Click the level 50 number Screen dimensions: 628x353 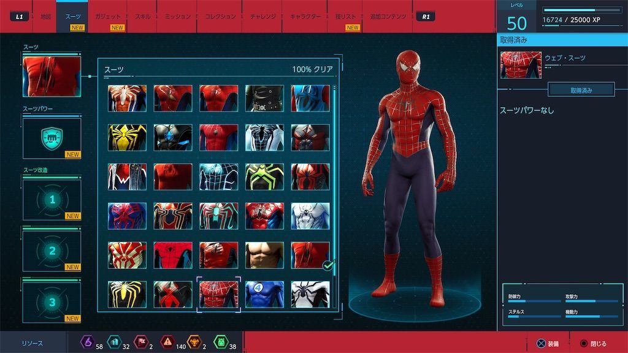(516, 24)
